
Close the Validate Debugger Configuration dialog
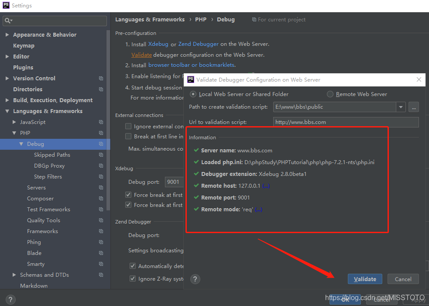[419, 79]
